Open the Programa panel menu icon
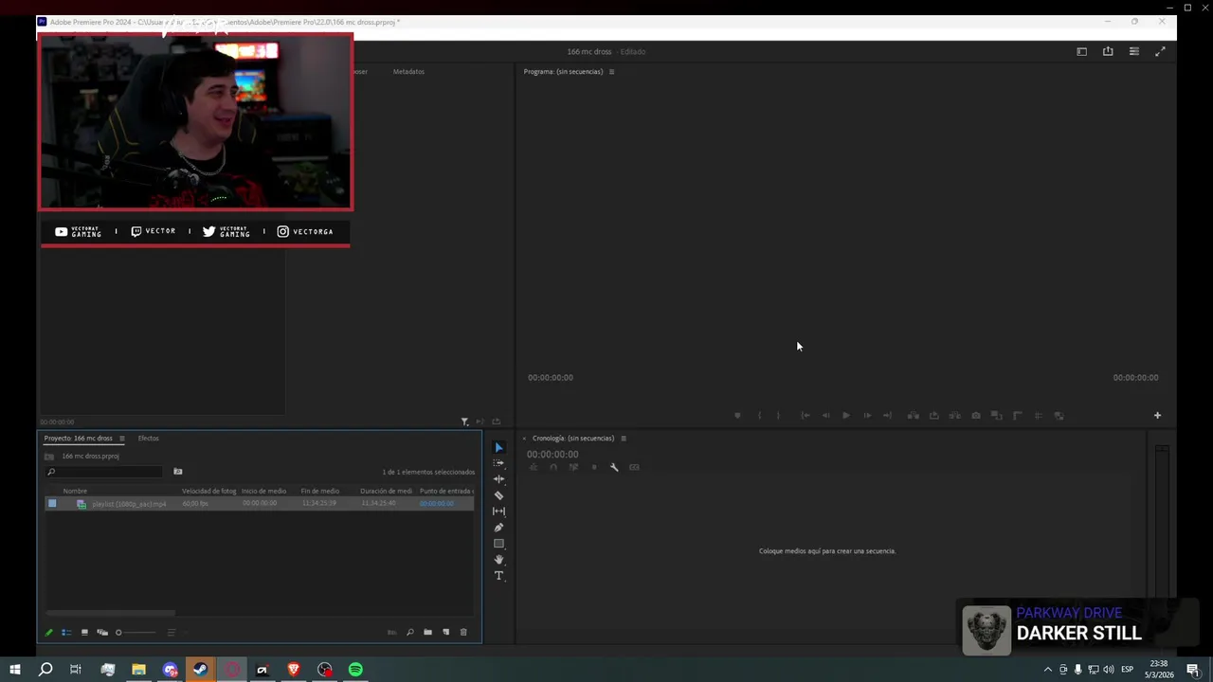This screenshot has width=1213, height=682. coord(611,72)
